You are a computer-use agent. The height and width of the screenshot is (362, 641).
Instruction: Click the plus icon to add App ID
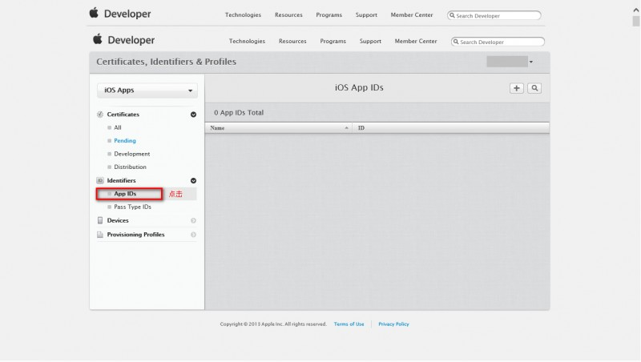(x=516, y=88)
